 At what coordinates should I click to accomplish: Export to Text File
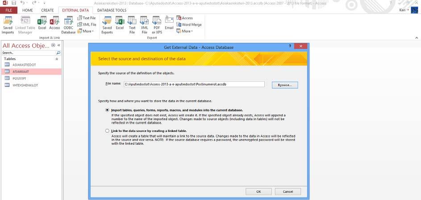(x=132, y=25)
